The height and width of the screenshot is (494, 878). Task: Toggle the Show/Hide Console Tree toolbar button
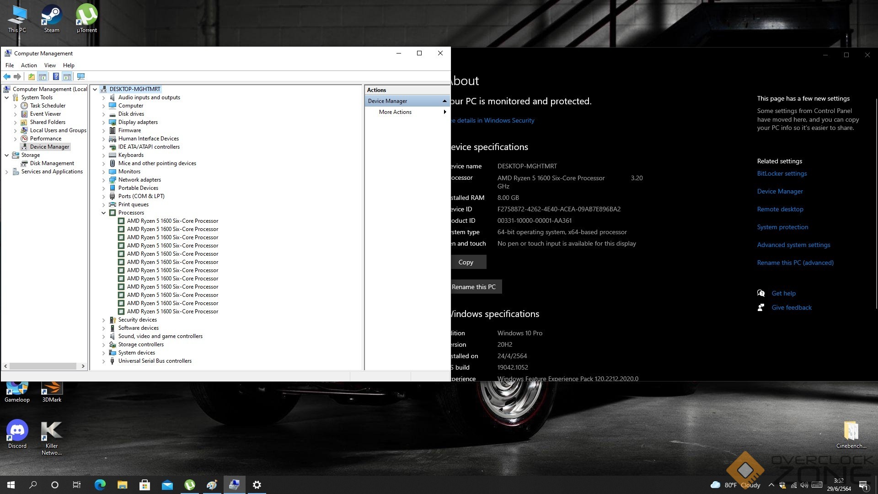tap(43, 76)
